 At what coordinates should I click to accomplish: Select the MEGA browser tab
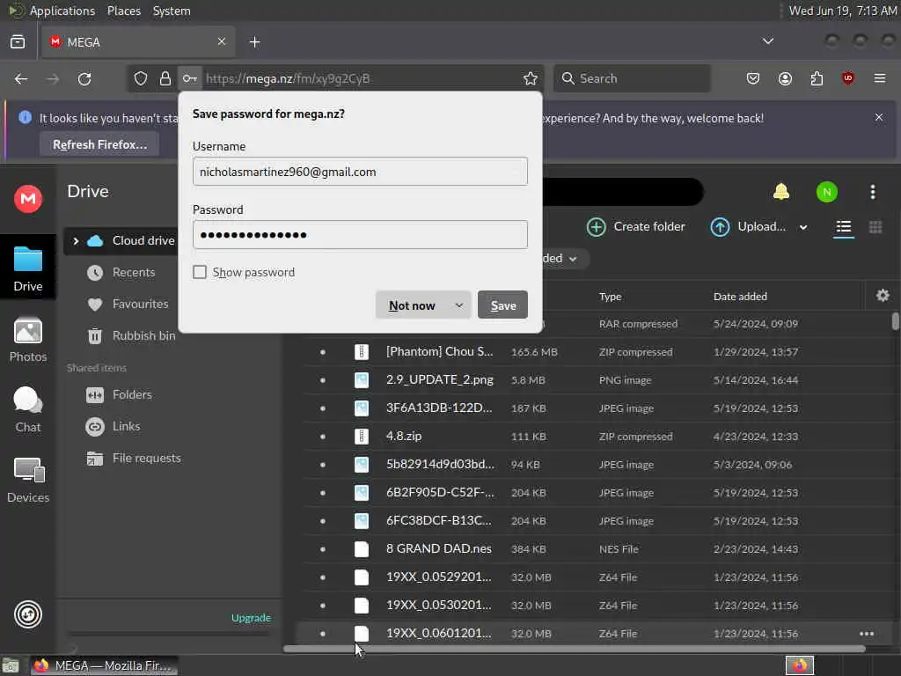(x=138, y=42)
